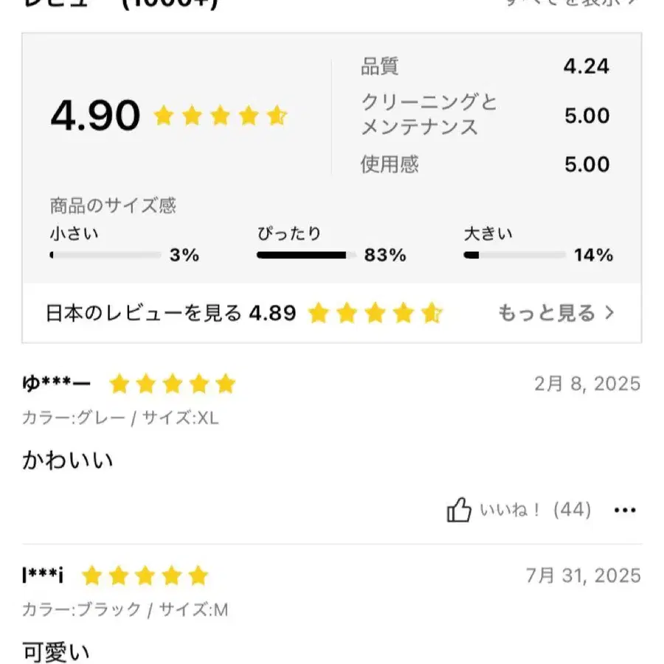Open the three-dot options menu on ゆ***ー review
The height and width of the screenshot is (664, 664).
tap(626, 509)
